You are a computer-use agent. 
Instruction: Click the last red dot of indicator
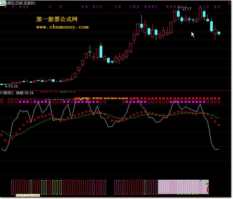[219, 125]
